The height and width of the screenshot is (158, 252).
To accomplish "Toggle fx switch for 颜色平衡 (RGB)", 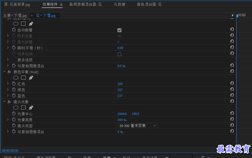I will click(x=9, y=72).
